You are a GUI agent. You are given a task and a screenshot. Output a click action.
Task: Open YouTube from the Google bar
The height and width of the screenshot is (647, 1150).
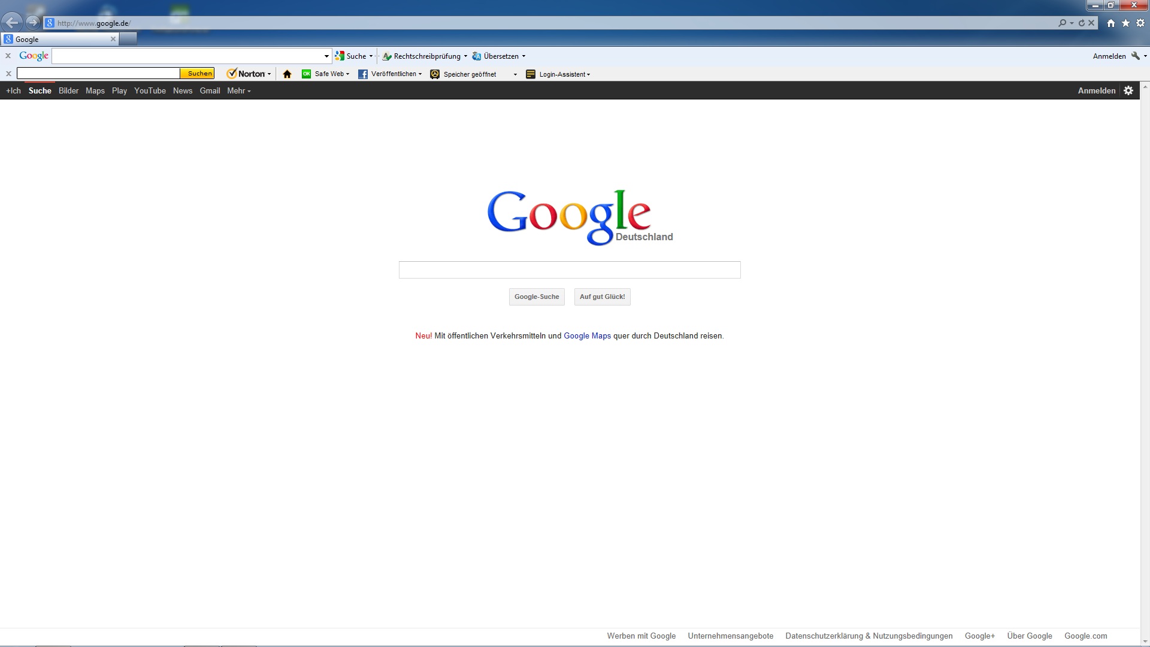click(x=150, y=90)
